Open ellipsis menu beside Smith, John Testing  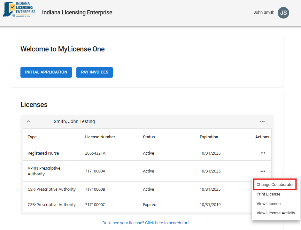click(x=262, y=122)
